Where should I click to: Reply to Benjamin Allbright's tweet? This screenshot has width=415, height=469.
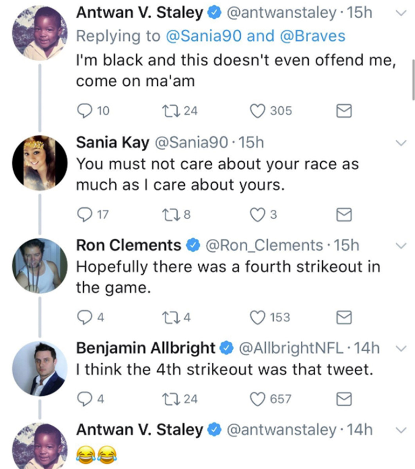pos(83,399)
